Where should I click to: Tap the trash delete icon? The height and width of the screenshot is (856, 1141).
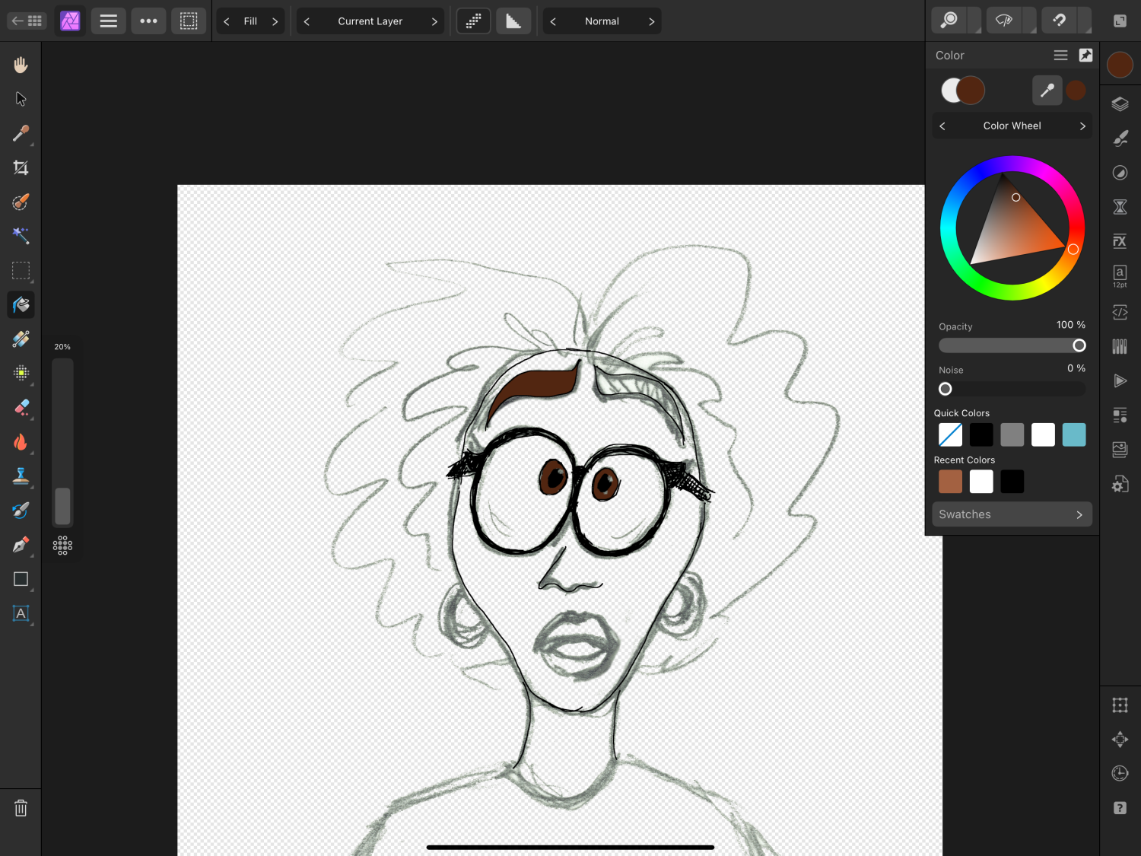[21, 808]
